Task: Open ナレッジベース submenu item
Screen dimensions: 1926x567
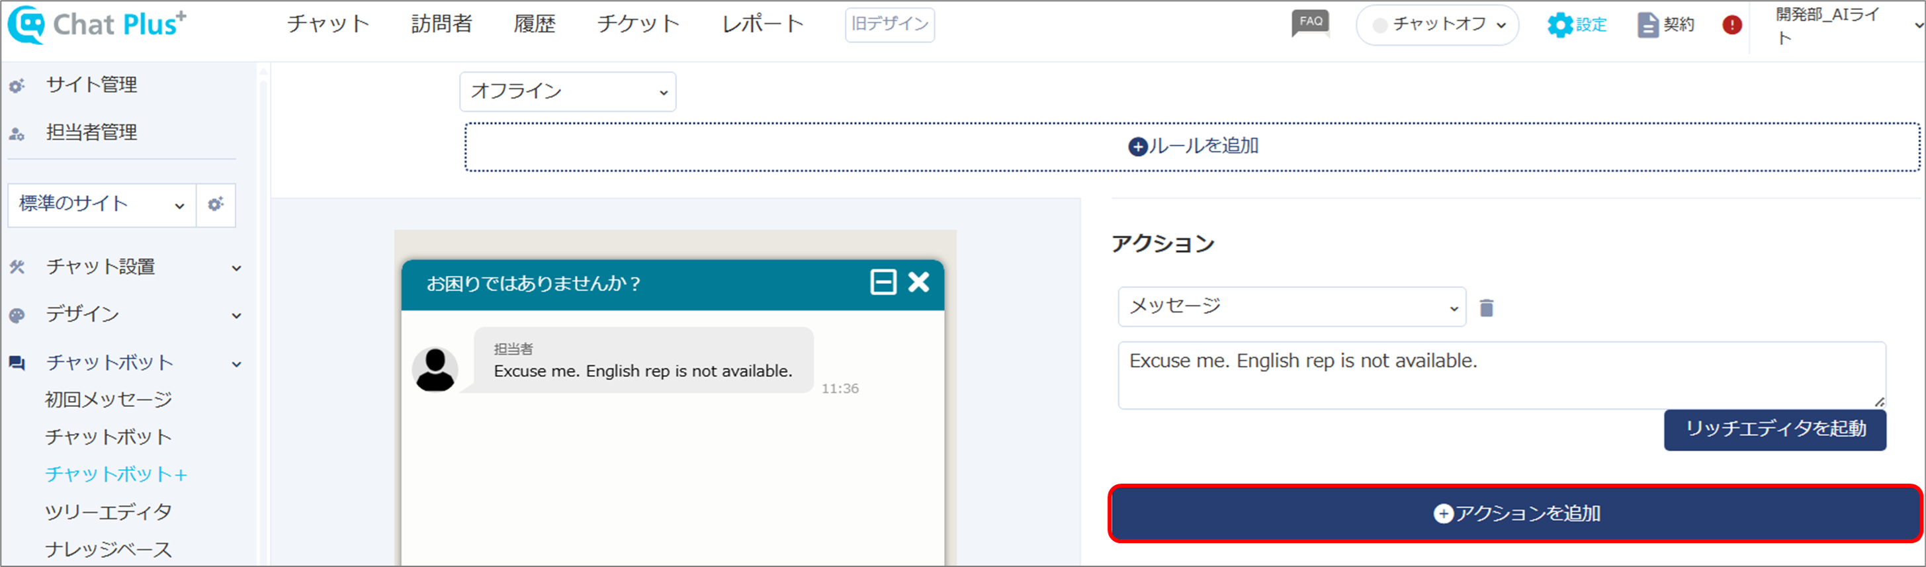Action: pyautogui.click(x=109, y=550)
